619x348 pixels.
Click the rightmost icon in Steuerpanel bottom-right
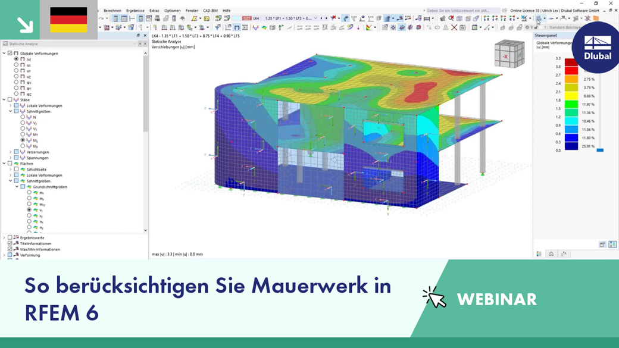pyautogui.click(x=612, y=244)
